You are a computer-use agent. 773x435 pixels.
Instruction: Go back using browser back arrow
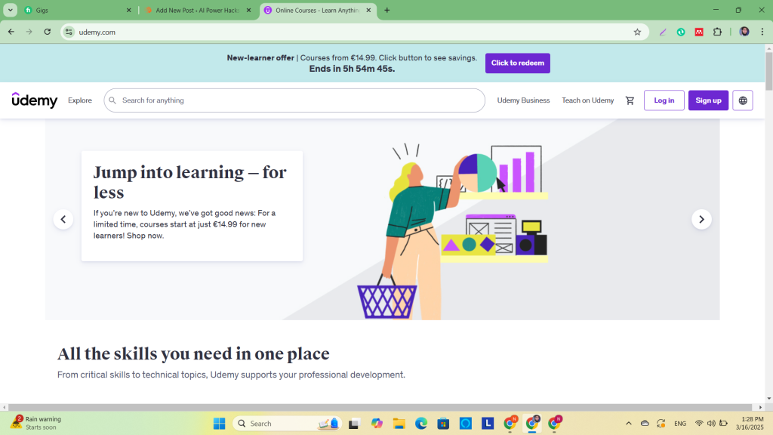pyautogui.click(x=11, y=32)
